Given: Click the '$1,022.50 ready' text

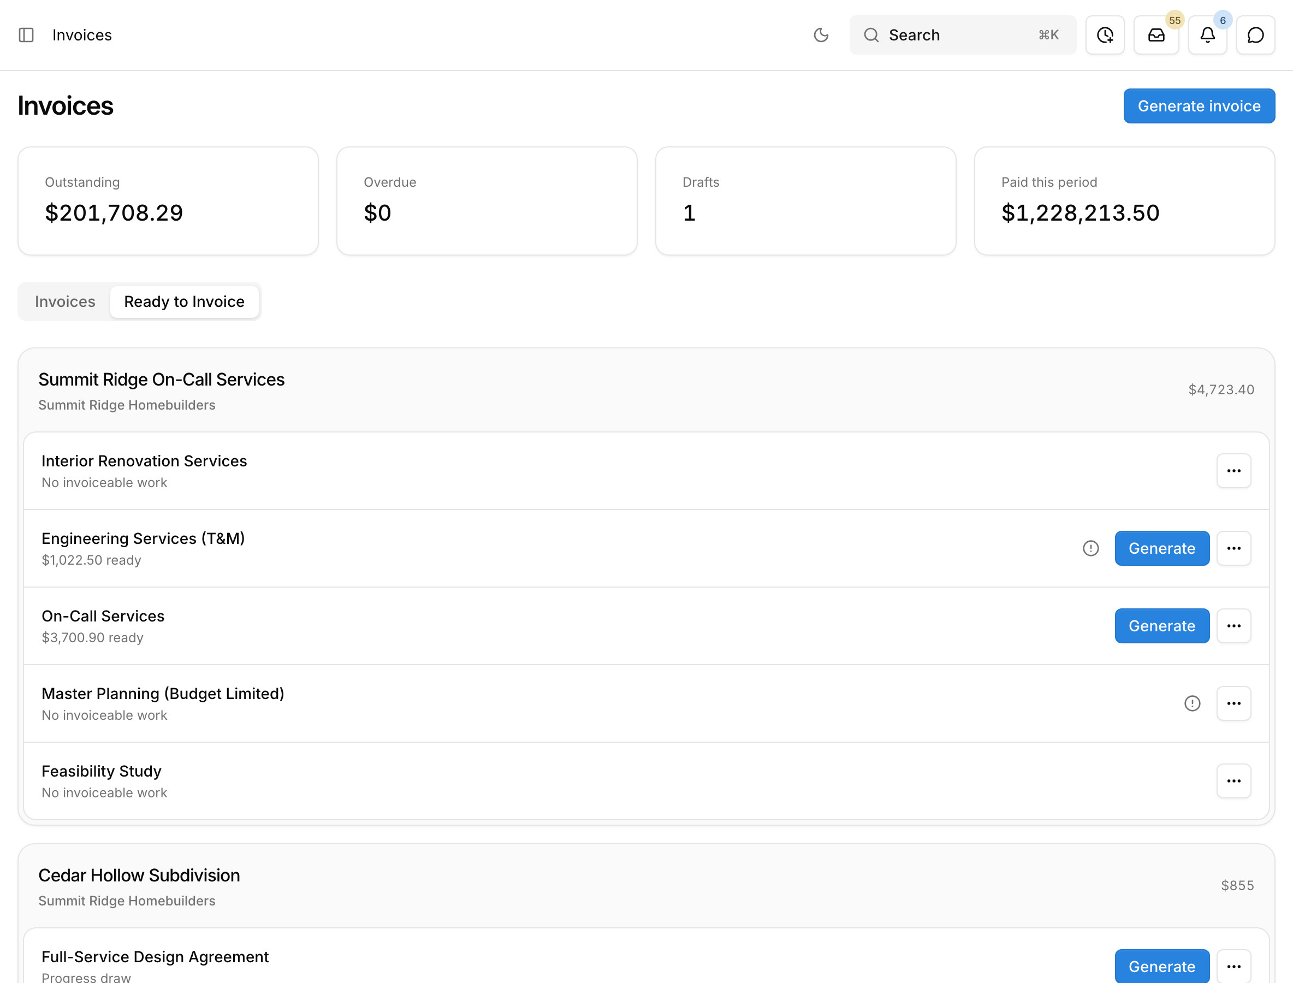Looking at the screenshot, I should click(91, 560).
